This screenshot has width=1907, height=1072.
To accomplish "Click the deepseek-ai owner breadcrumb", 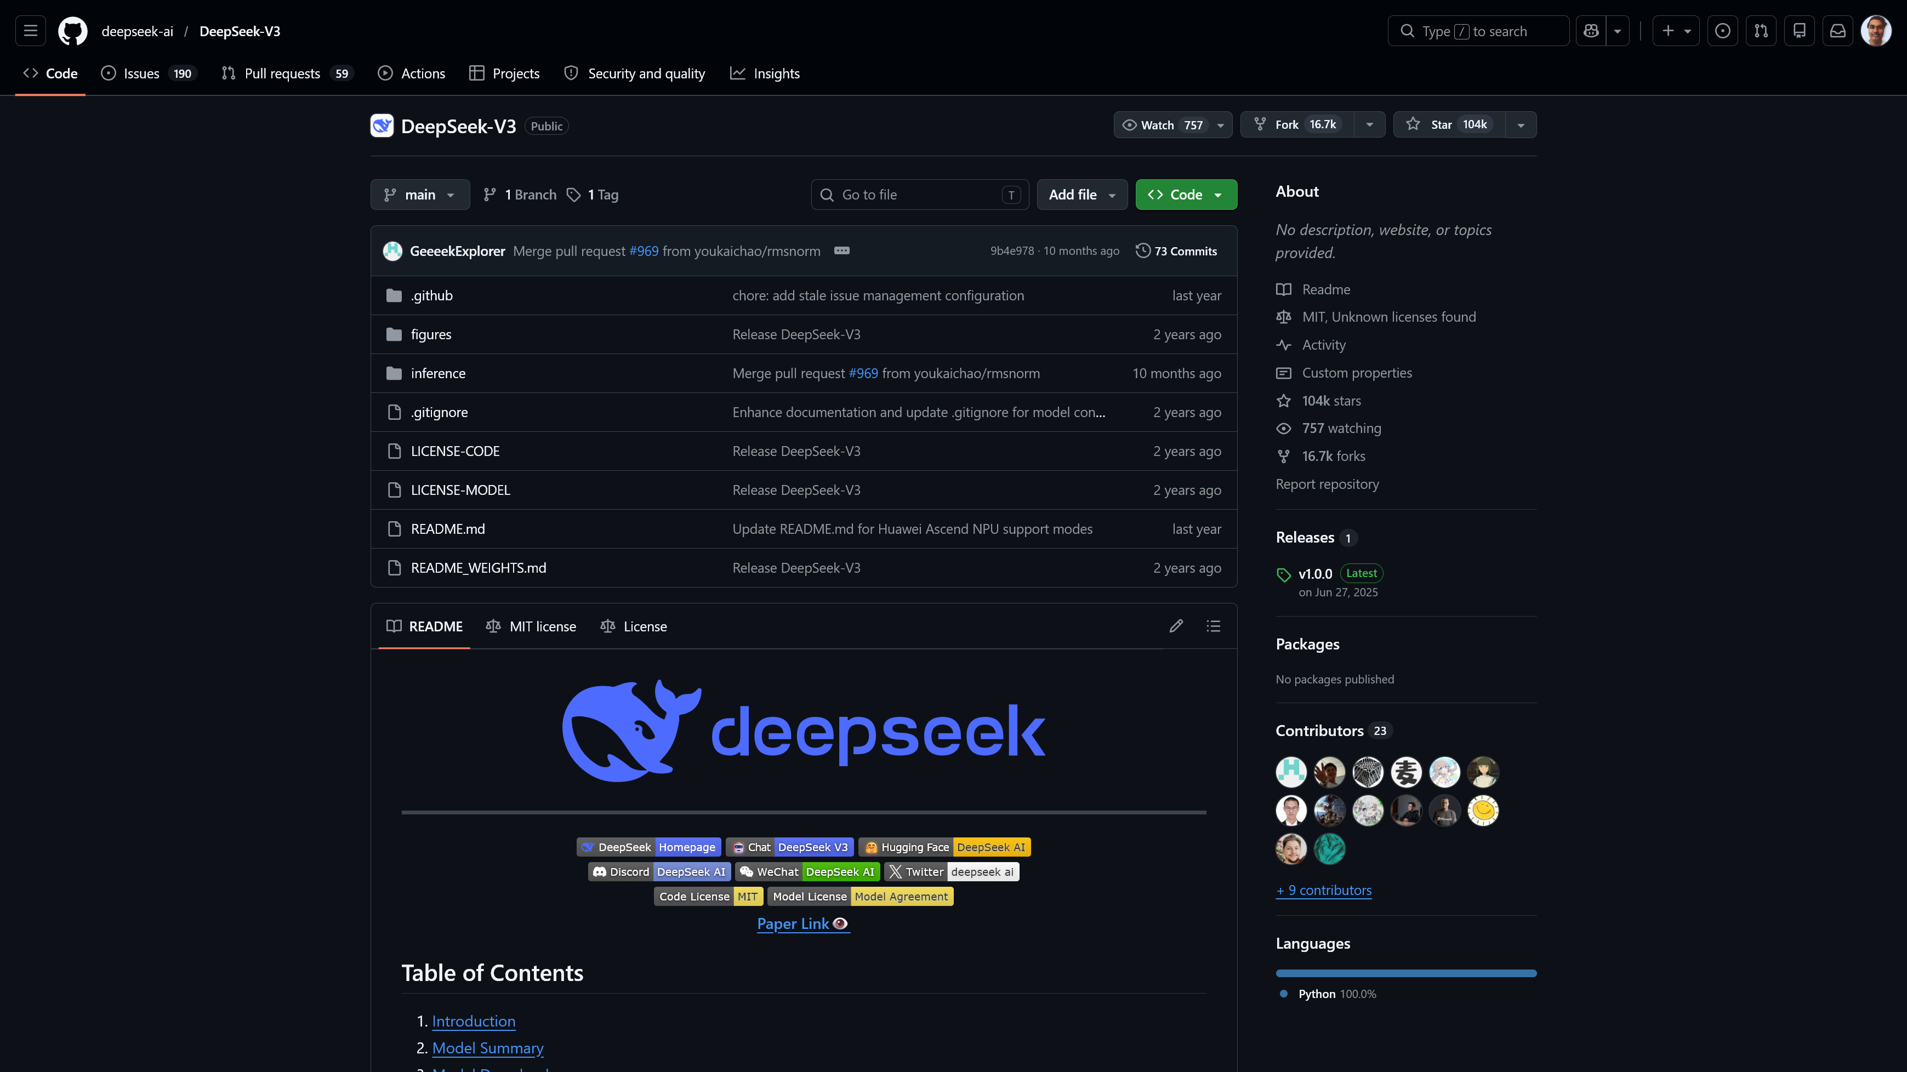I will (138, 31).
